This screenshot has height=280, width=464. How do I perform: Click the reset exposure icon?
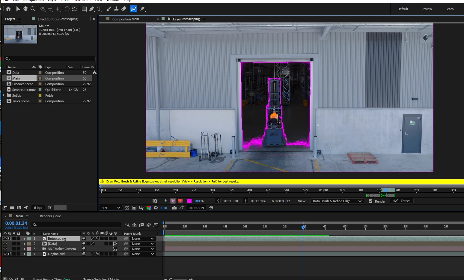pyautogui.click(x=156, y=208)
